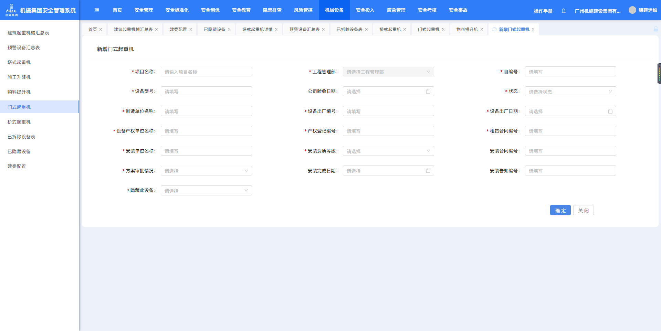Open the calendar icon for 设备出厂日期

(610, 111)
